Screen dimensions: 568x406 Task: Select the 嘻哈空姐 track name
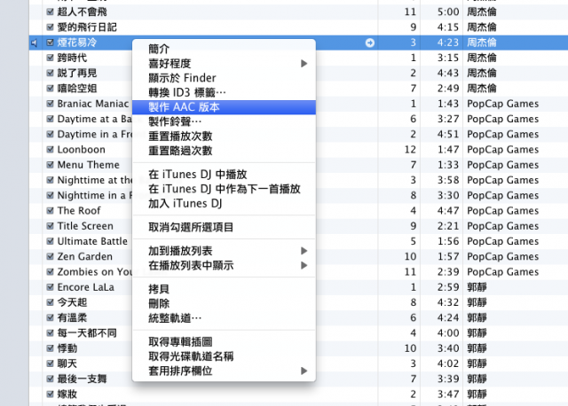pos(77,89)
